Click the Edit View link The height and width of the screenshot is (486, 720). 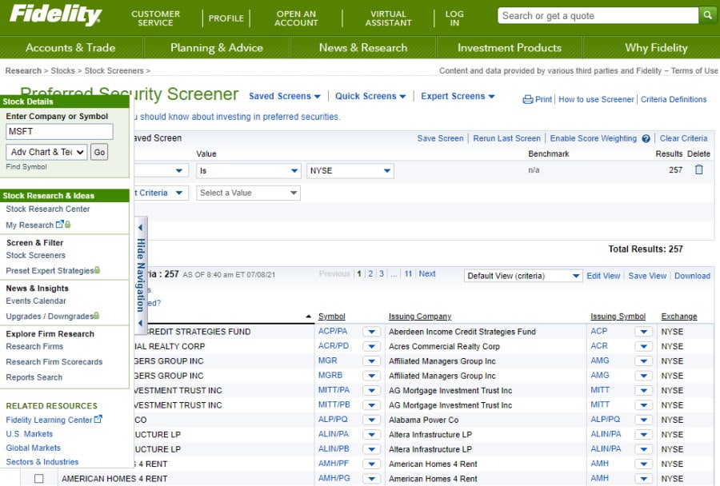pyautogui.click(x=603, y=276)
